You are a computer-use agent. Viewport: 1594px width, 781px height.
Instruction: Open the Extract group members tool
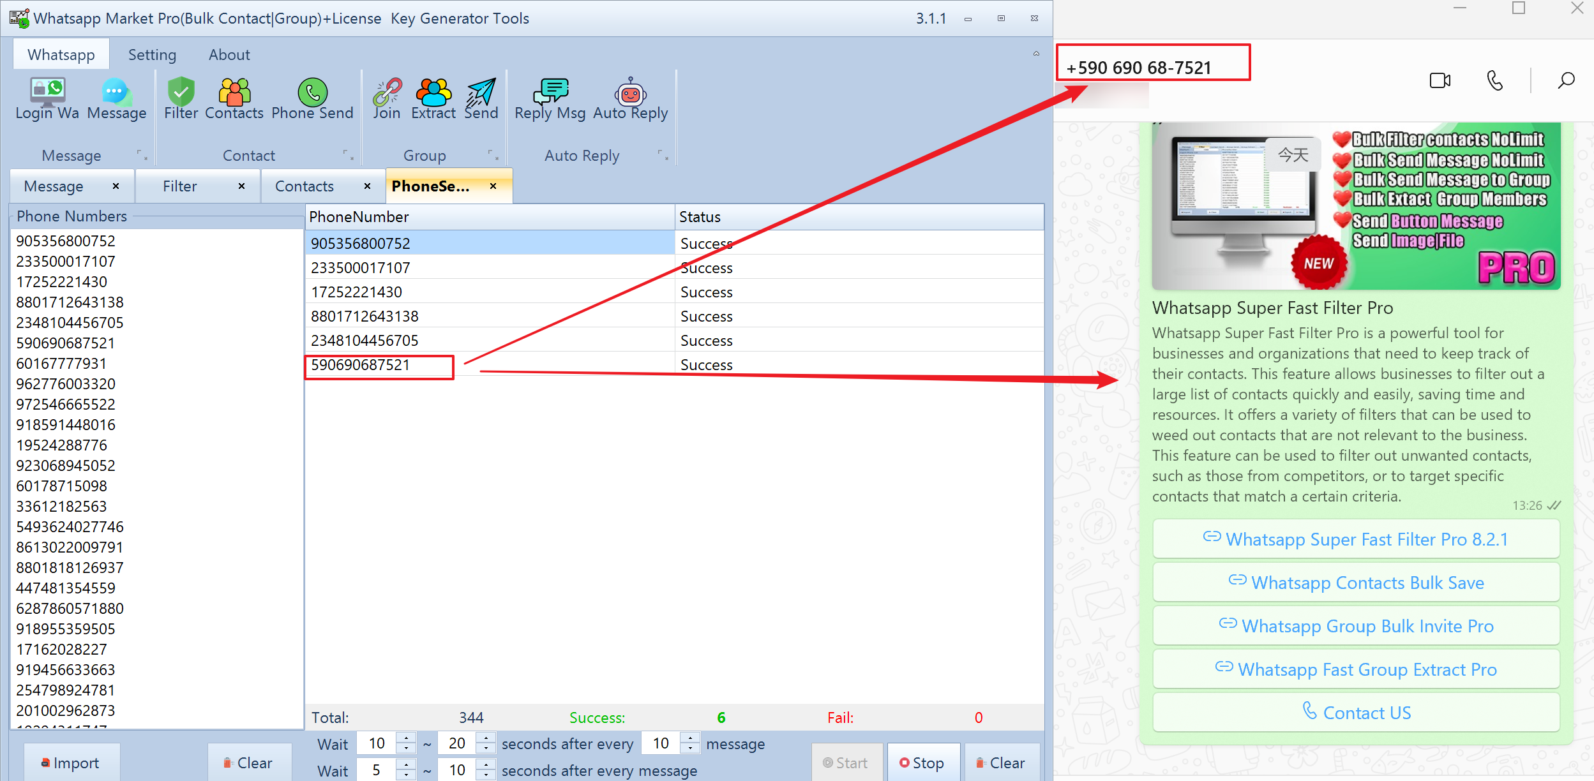tap(433, 99)
